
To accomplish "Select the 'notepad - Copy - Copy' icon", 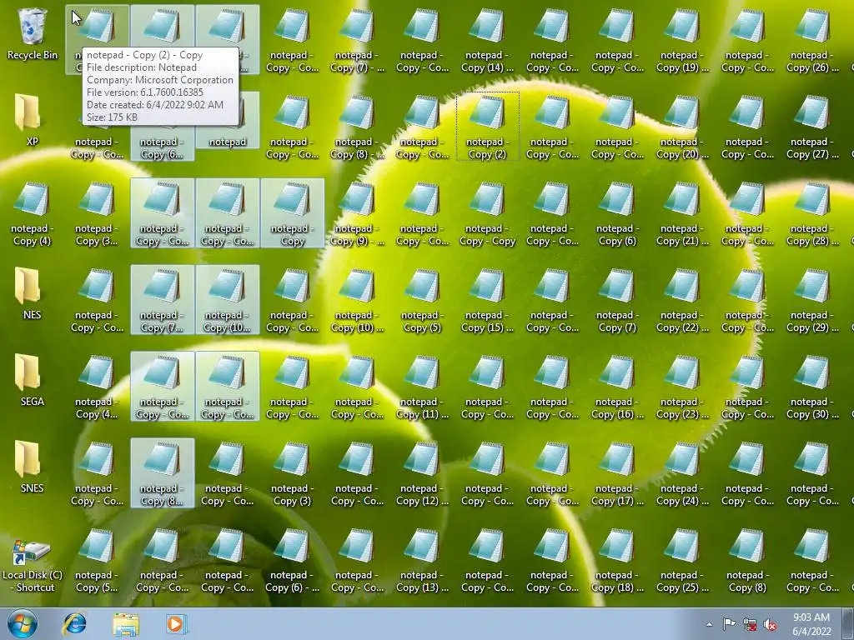I will point(487,213).
